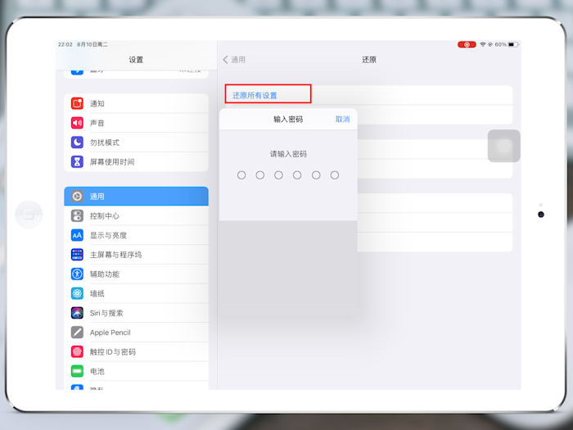Open the Apple Pencil icon
The height and width of the screenshot is (430, 573).
coord(77,332)
